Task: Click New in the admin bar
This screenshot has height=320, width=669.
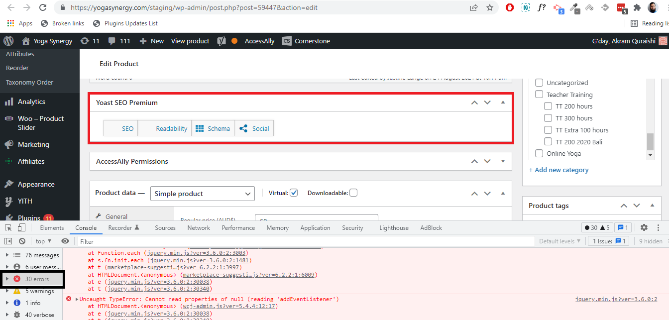Action: tap(152, 41)
